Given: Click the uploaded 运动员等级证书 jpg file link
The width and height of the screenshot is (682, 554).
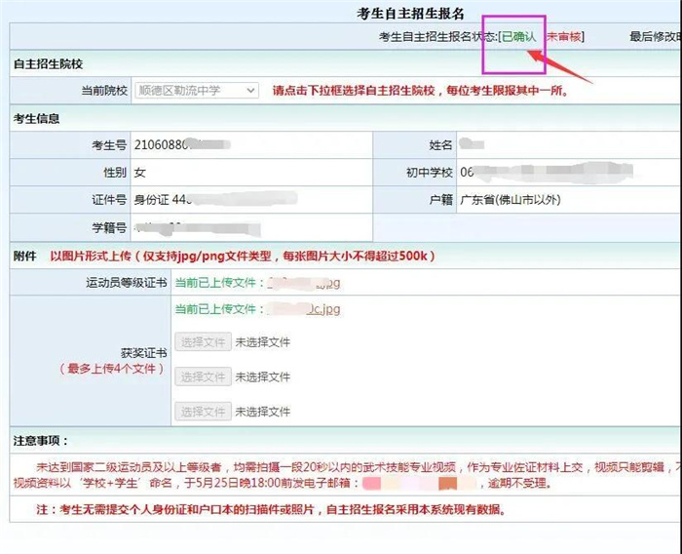Looking at the screenshot, I should pyautogui.click(x=303, y=283).
